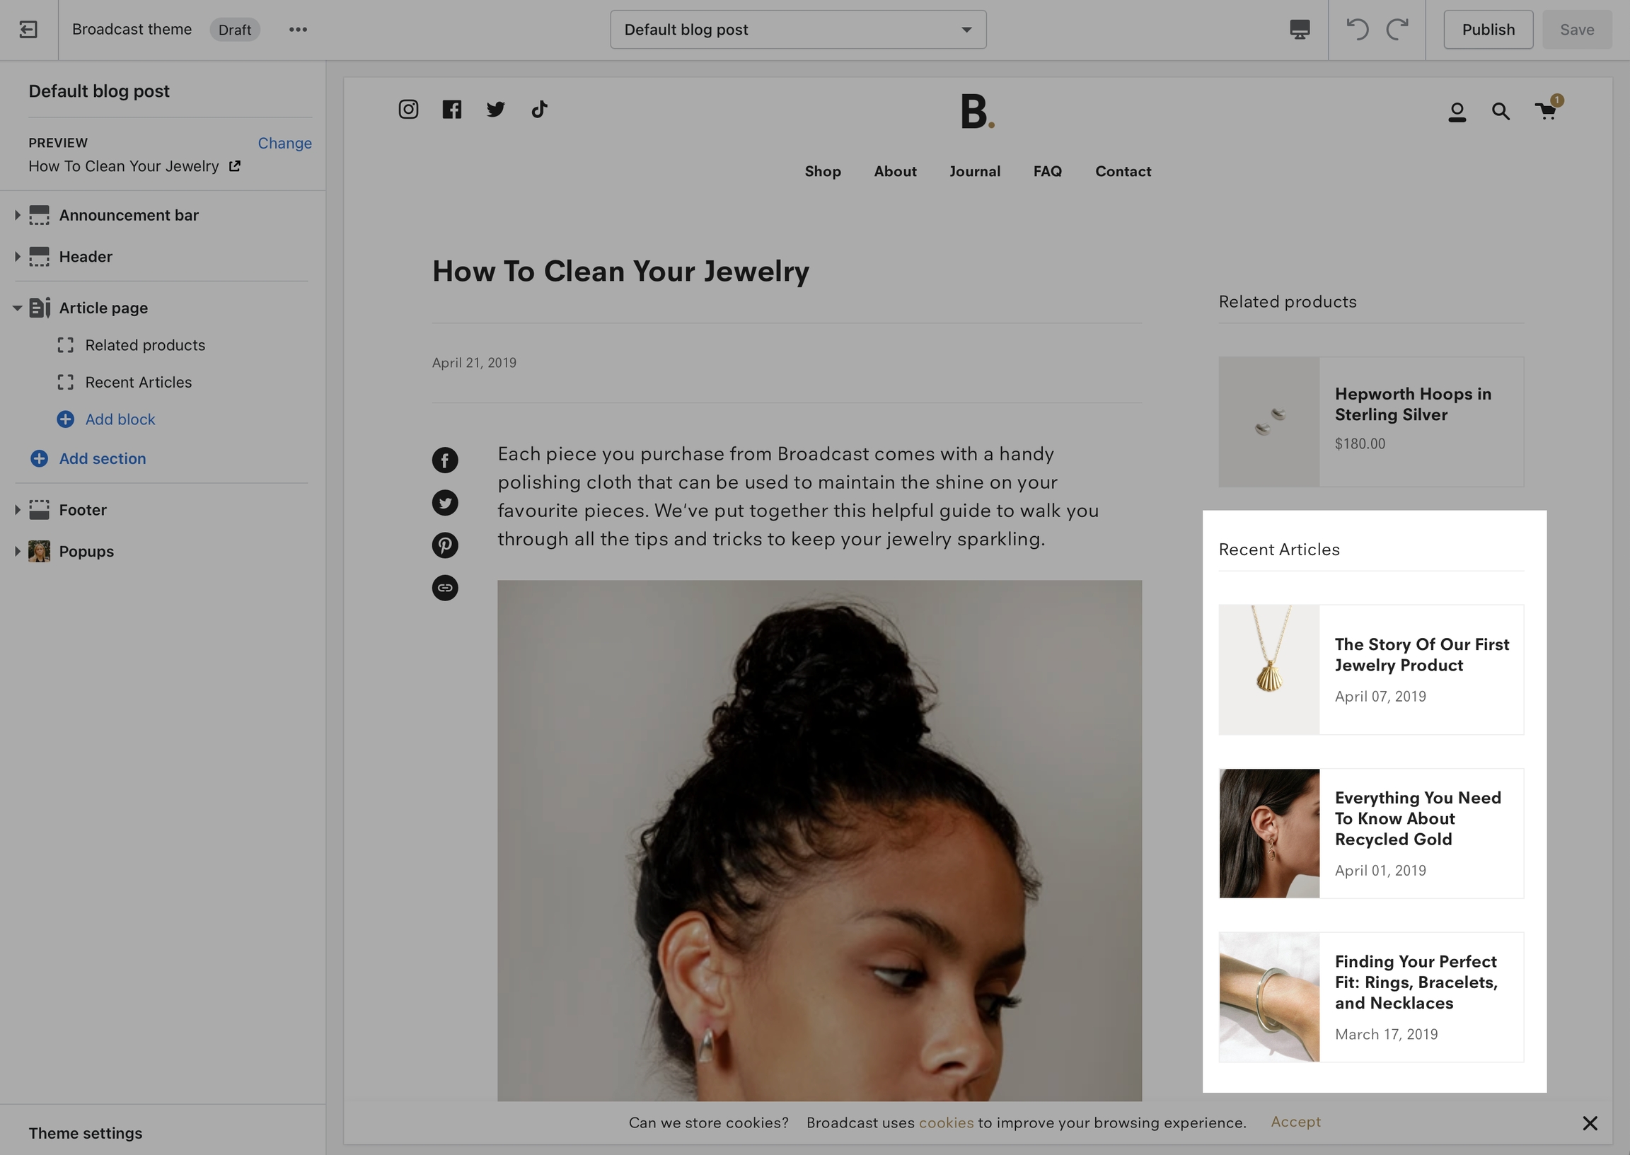Expand the Announcement bar section

point(17,215)
